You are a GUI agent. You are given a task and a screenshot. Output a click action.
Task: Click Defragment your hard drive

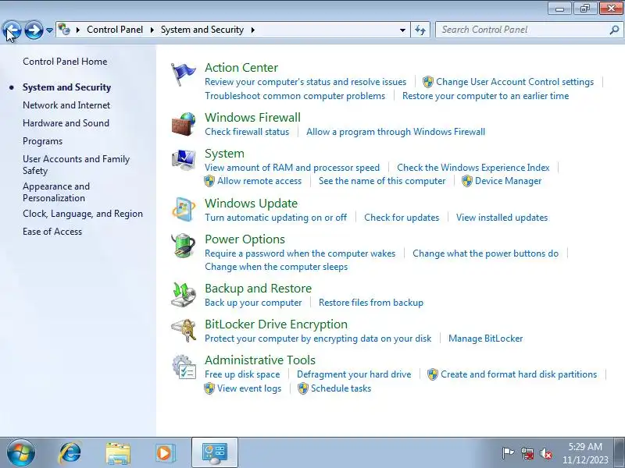(x=354, y=374)
